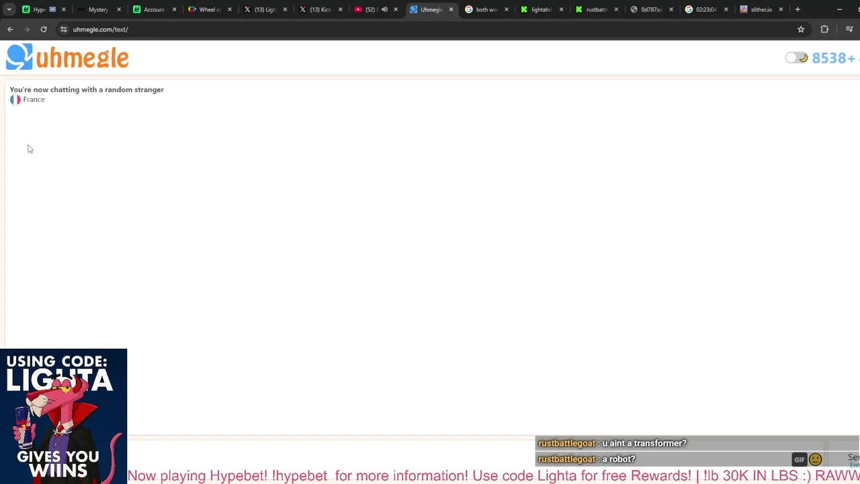The height and width of the screenshot is (484, 860).
Task: Bookmark this page with the star icon
Action: 801,30
